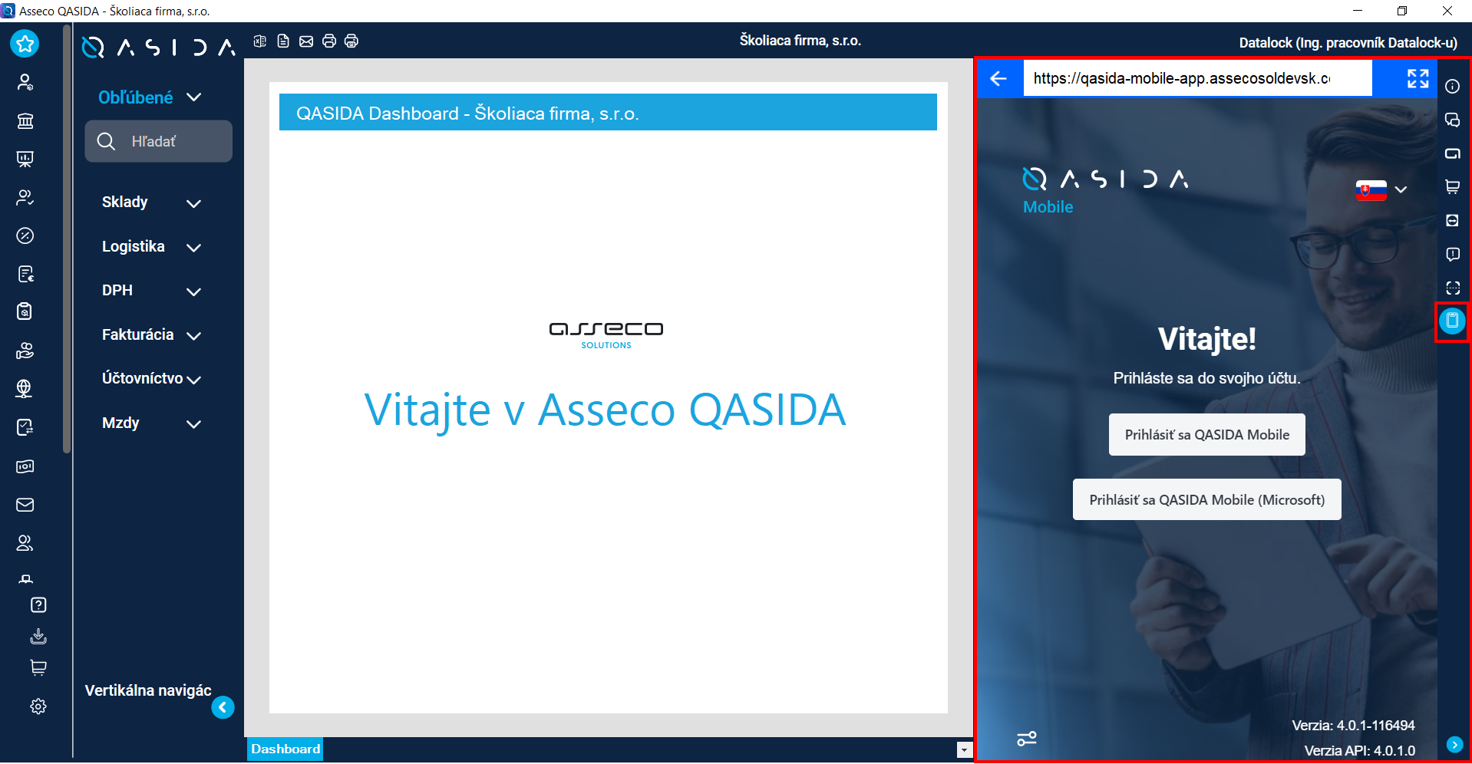This screenshot has width=1472, height=764.
Task: Click the QASIDA logo at top left
Action: click(159, 48)
